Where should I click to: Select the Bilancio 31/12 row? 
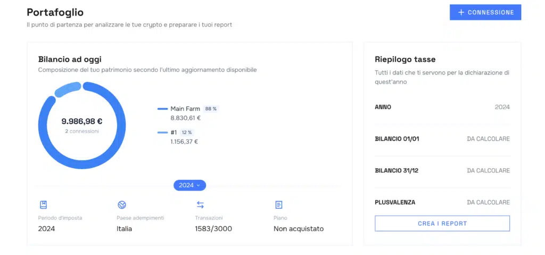(442, 171)
